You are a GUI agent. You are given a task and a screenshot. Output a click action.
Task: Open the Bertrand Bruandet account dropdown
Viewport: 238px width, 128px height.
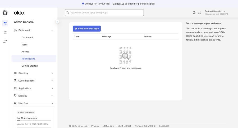coord(216,13)
